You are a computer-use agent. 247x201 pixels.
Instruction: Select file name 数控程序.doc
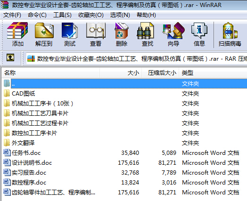[29, 183]
